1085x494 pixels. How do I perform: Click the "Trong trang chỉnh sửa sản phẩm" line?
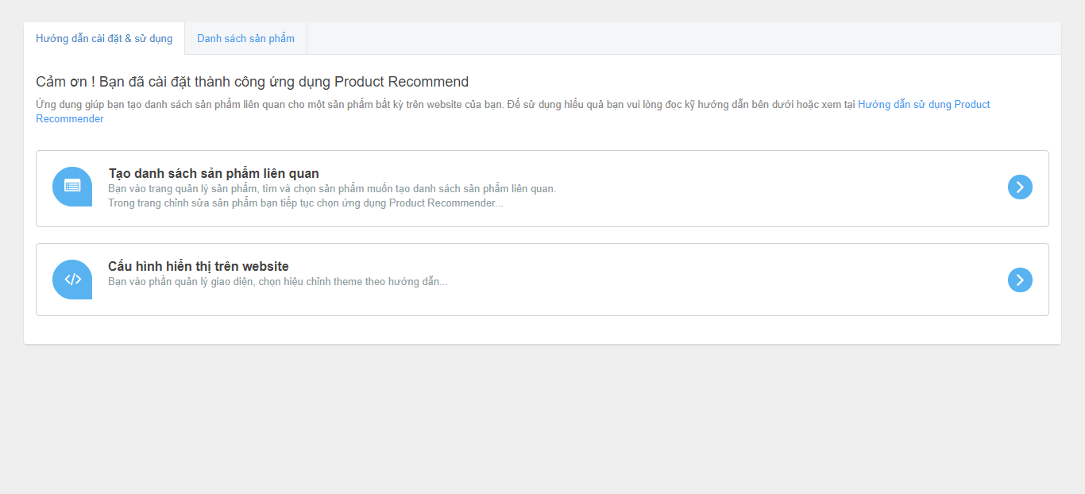coord(305,203)
